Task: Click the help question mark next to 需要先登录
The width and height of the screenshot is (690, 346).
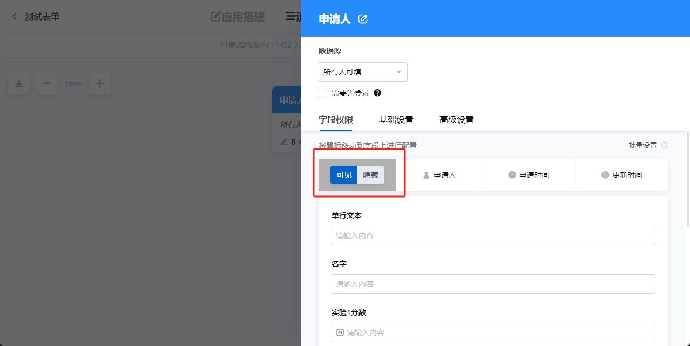Action: tap(377, 93)
